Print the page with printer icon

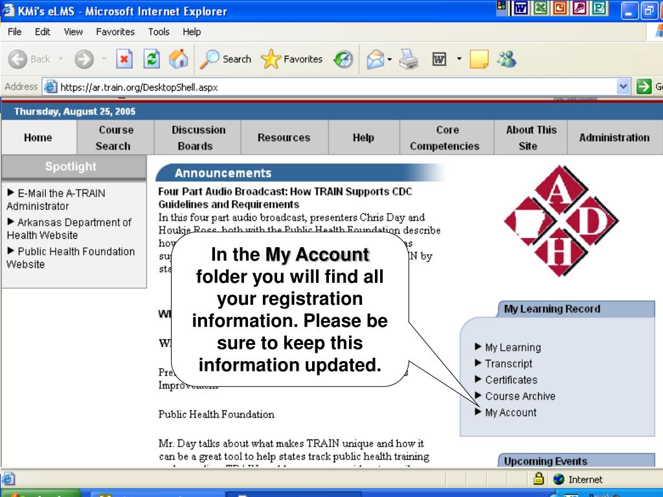tap(409, 59)
